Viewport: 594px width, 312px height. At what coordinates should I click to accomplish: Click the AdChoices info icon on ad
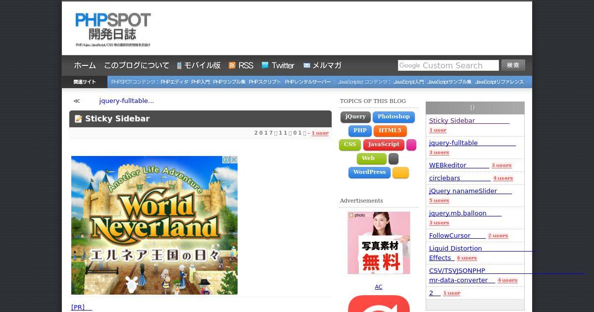(x=226, y=159)
